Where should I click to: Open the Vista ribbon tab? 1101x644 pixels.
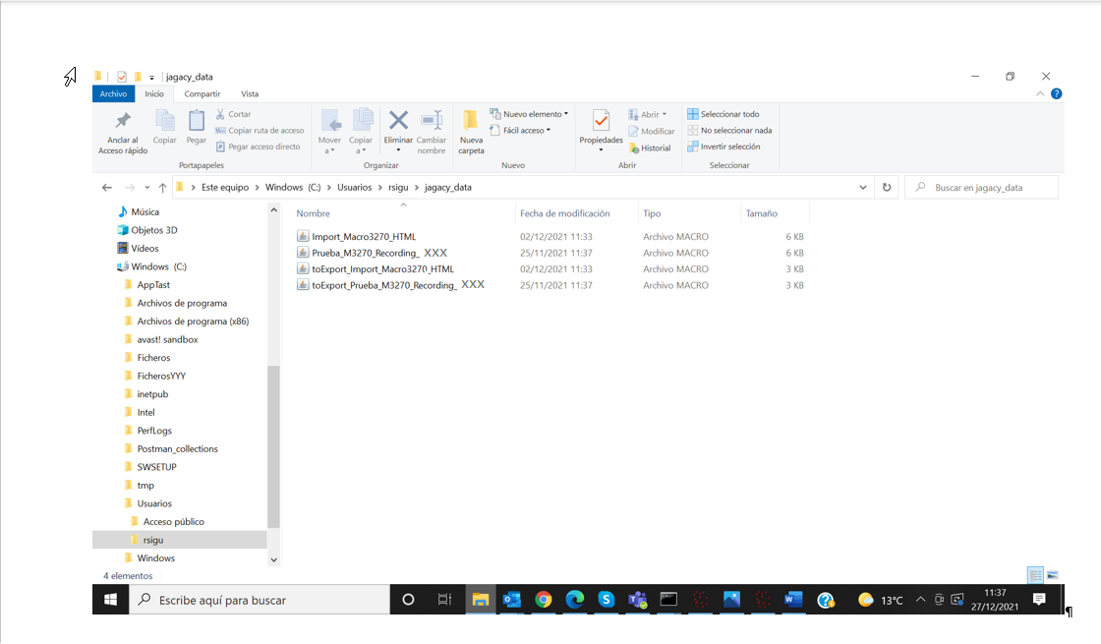pos(250,93)
